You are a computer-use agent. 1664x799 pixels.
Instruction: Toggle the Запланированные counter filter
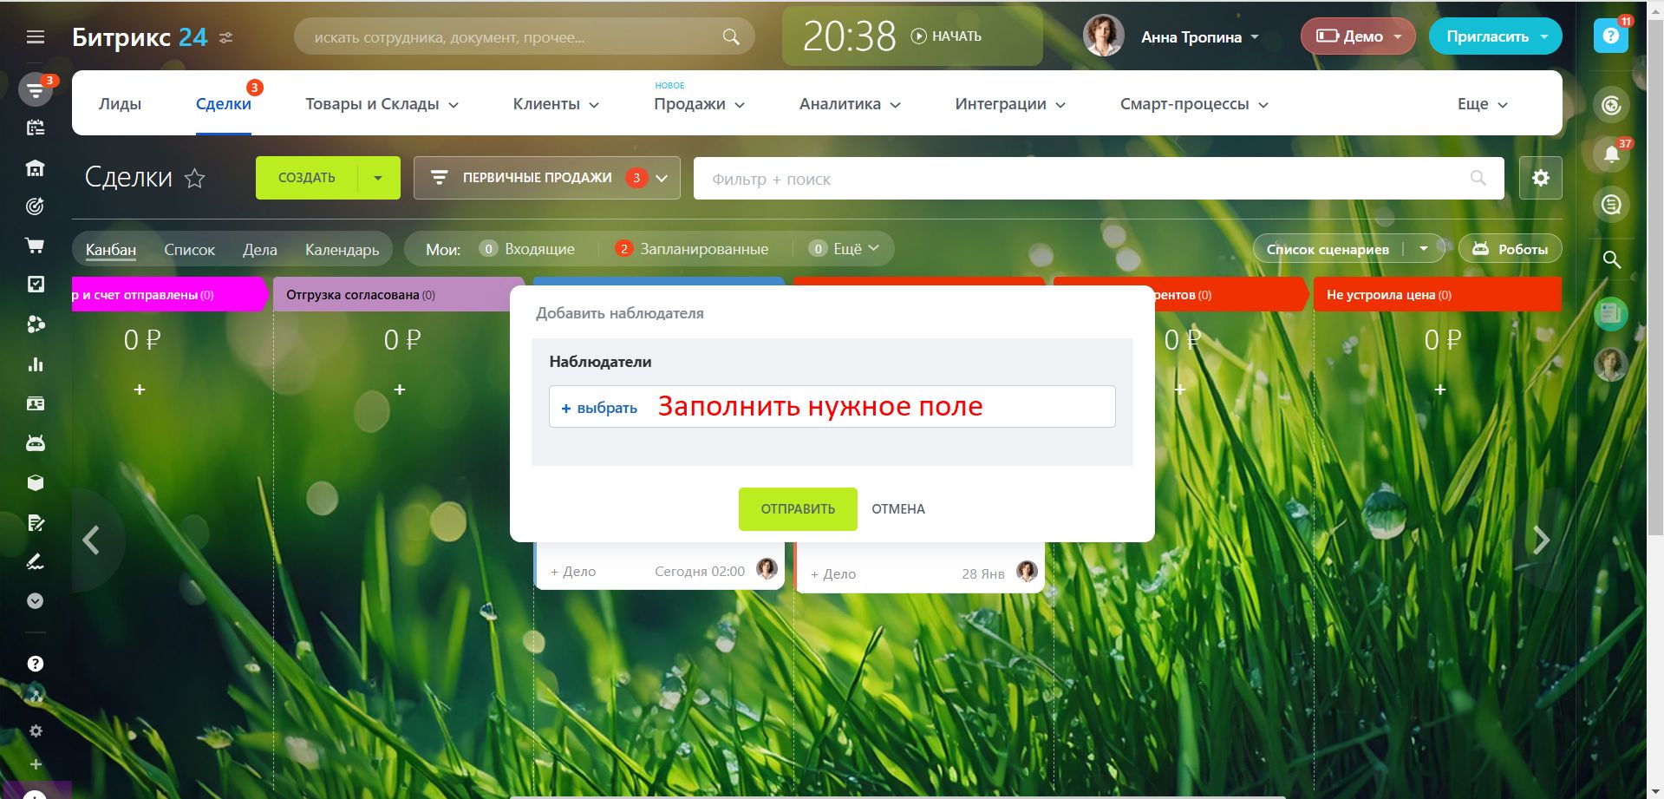tap(692, 249)
